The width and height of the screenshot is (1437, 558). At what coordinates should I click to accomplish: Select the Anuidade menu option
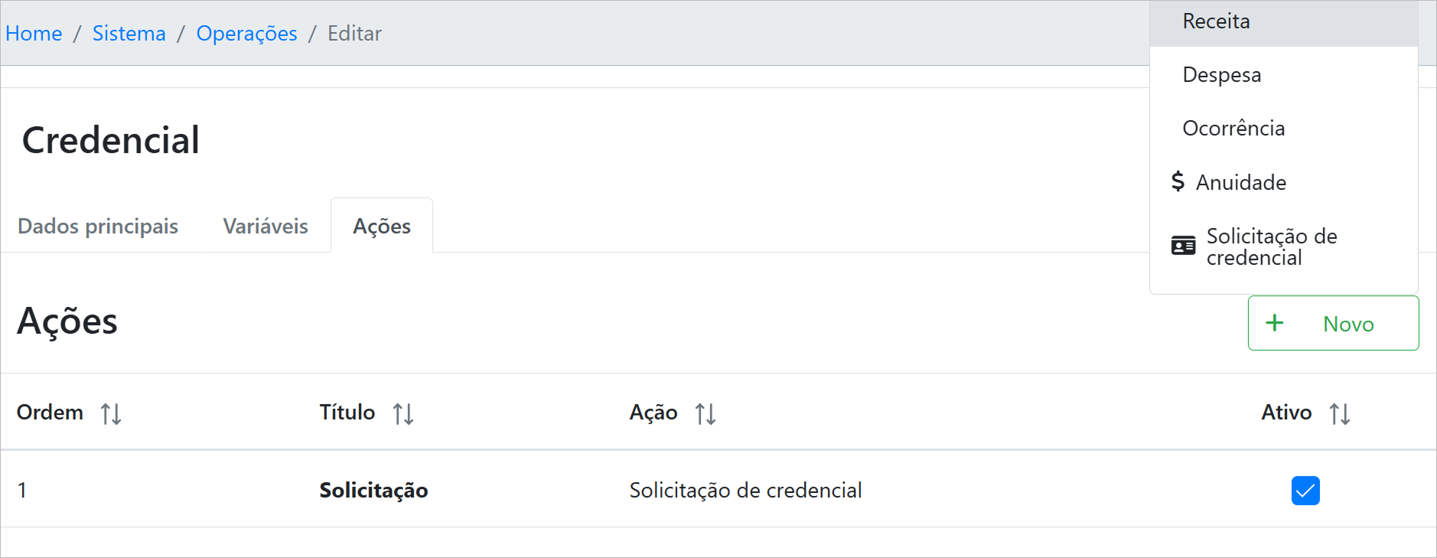click(1241, 183)
